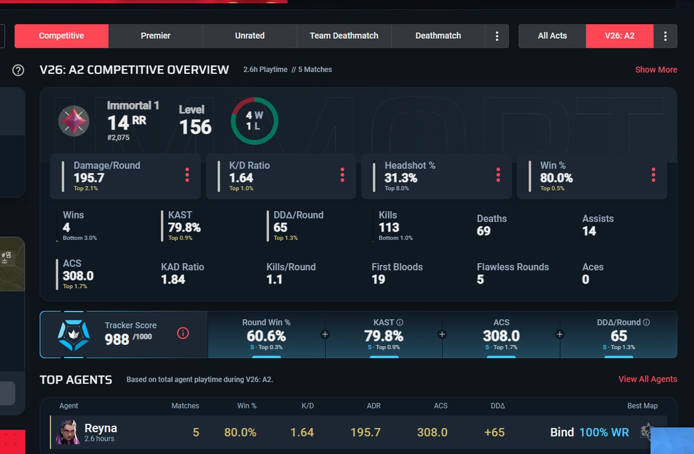Click the First Bloods 19 stat
Screen dimensions: 694x454
click(x=397, y=273)
